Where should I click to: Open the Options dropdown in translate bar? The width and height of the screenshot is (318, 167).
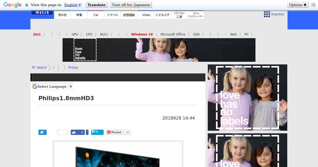298,5
